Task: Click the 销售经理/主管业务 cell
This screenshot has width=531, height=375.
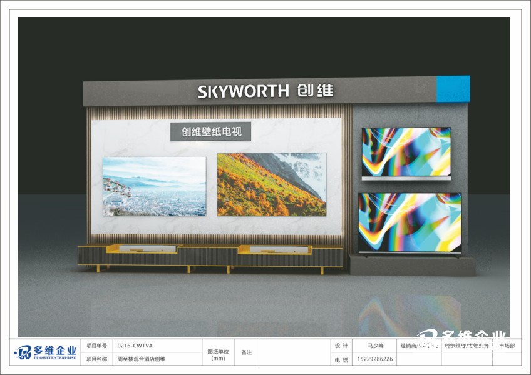Action: [x=467, y=346]
